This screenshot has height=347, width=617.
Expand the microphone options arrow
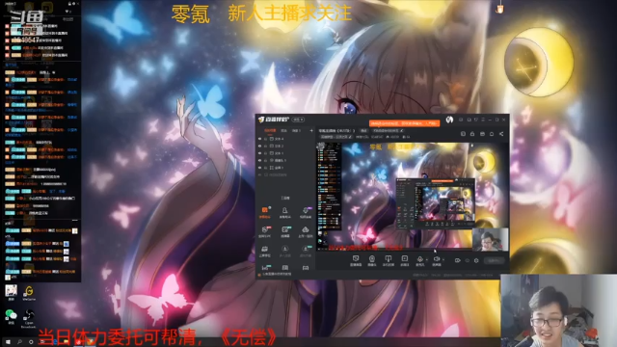427,259
